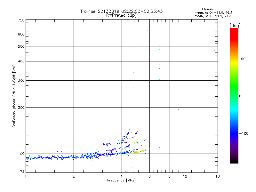Click the y-axis label '750'
The image size is (256, 192).
tap(21, 20)
